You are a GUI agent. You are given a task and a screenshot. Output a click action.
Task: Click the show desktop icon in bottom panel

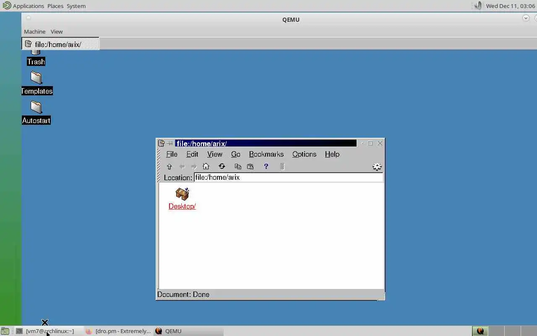click(5, 331)
